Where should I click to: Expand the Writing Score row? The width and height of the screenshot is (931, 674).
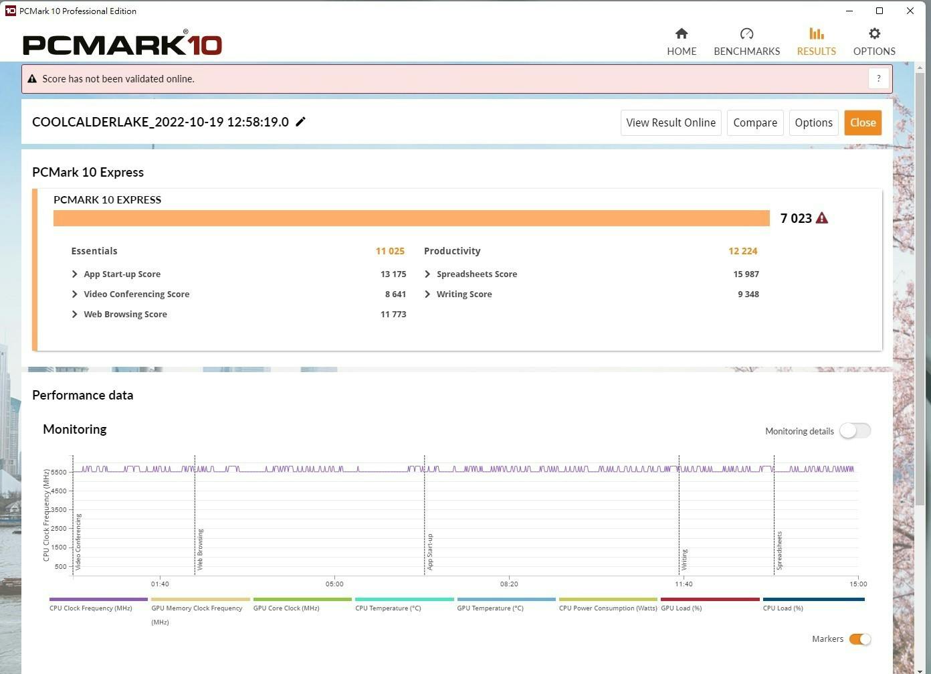point(427,294)
